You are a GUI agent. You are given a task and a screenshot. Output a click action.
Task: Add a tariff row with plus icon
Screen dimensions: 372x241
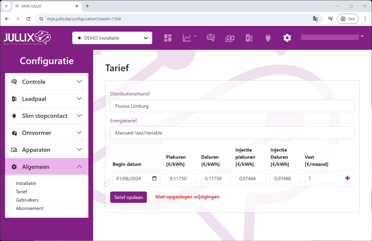pos(347,178)
